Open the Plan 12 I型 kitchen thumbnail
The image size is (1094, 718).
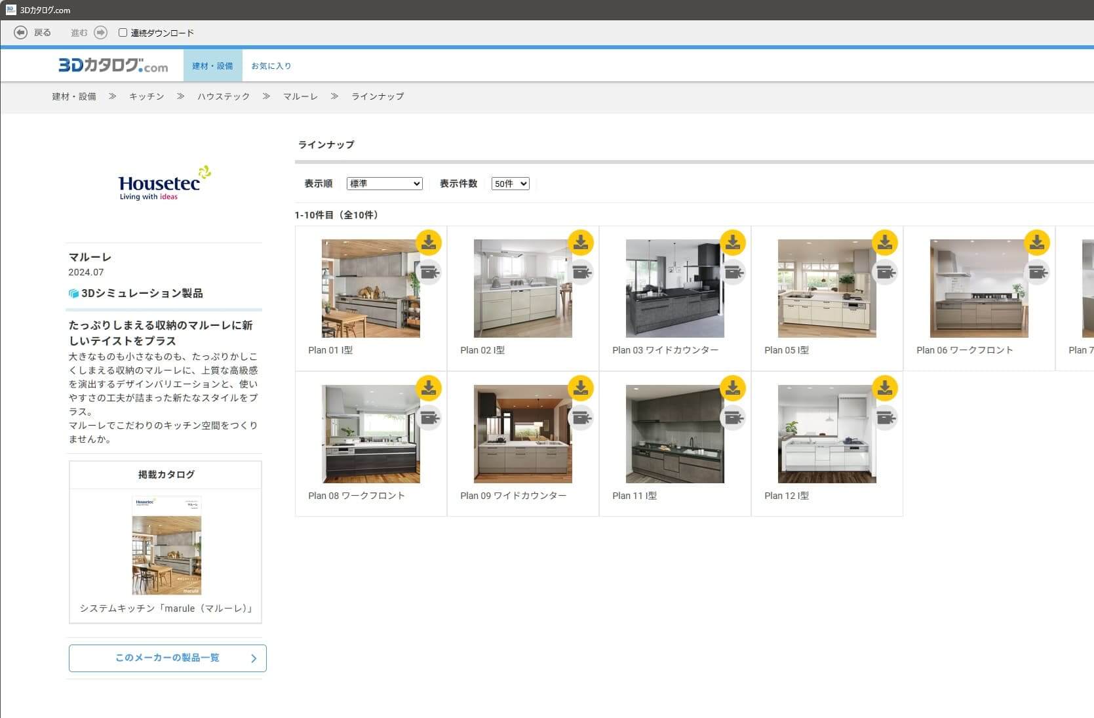click(x=827, y=434)
